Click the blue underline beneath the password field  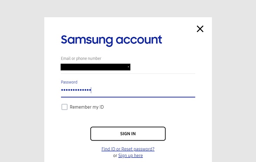coord(128,97)
